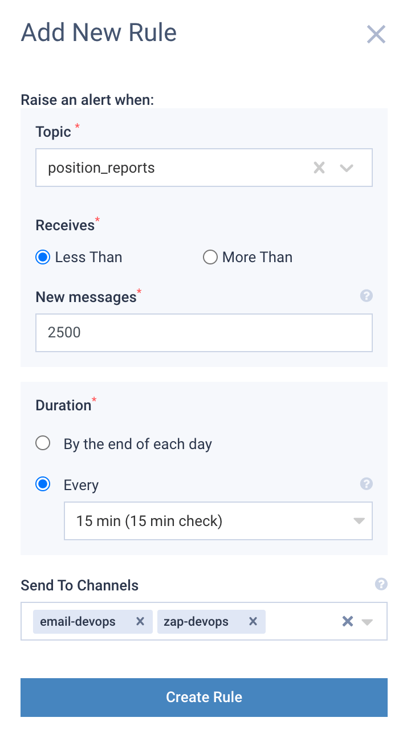Click the Duration Every help icon
The image size is (415, 742).
point(367,484)
